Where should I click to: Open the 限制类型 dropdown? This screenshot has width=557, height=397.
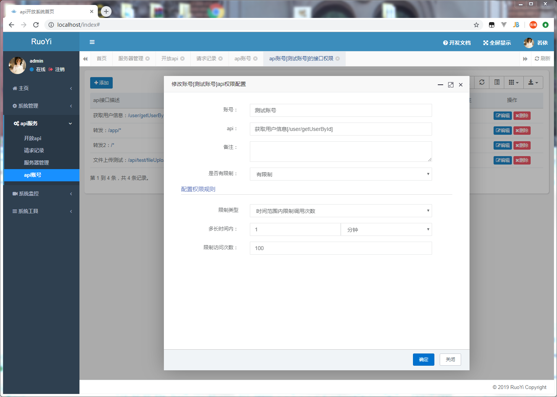point(340,210)
